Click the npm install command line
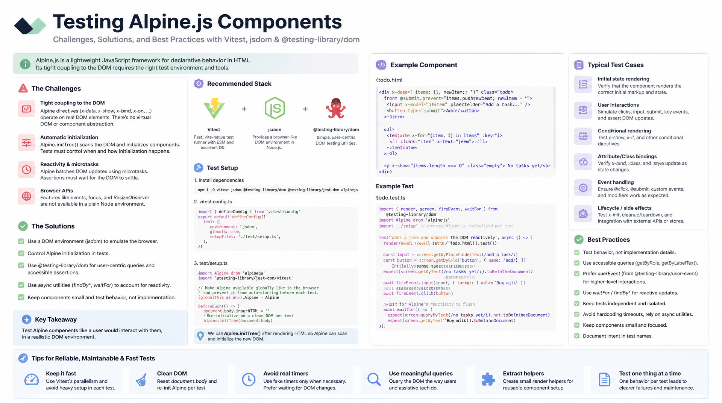This screenshot has height=403, width=722. coord(278,190)
